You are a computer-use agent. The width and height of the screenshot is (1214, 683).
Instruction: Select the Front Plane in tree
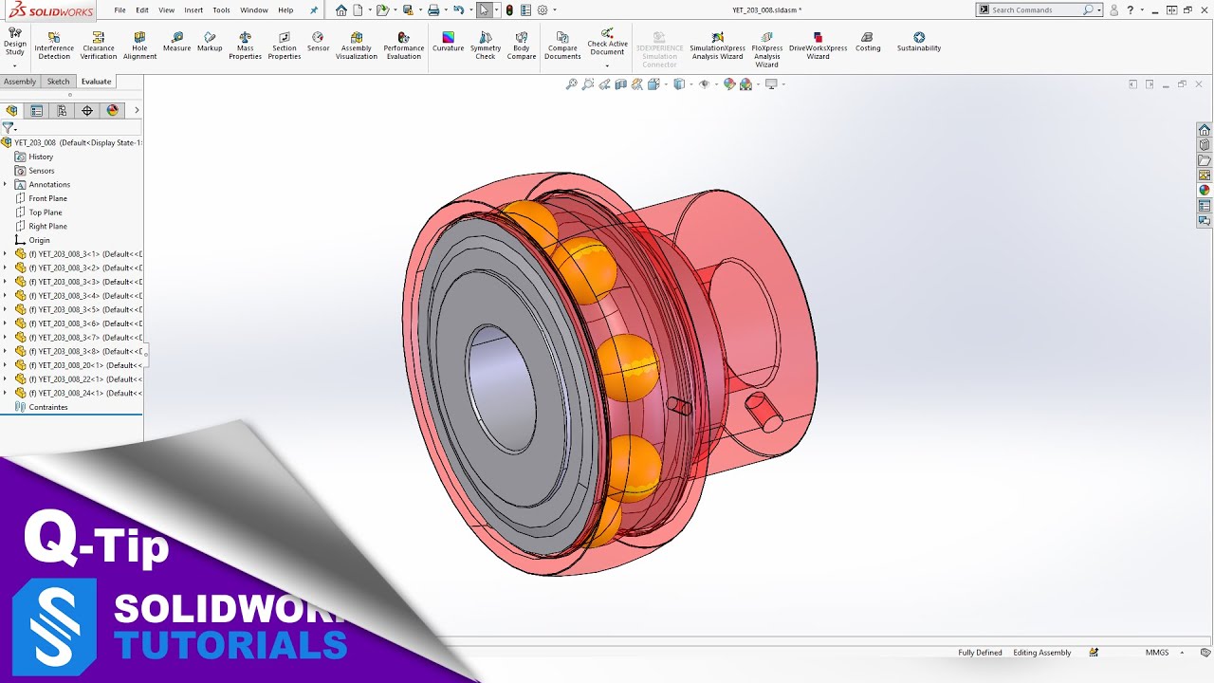[41, 198]
